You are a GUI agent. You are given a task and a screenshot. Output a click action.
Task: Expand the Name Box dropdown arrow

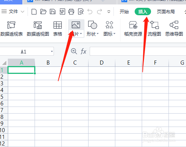[52, 51]
